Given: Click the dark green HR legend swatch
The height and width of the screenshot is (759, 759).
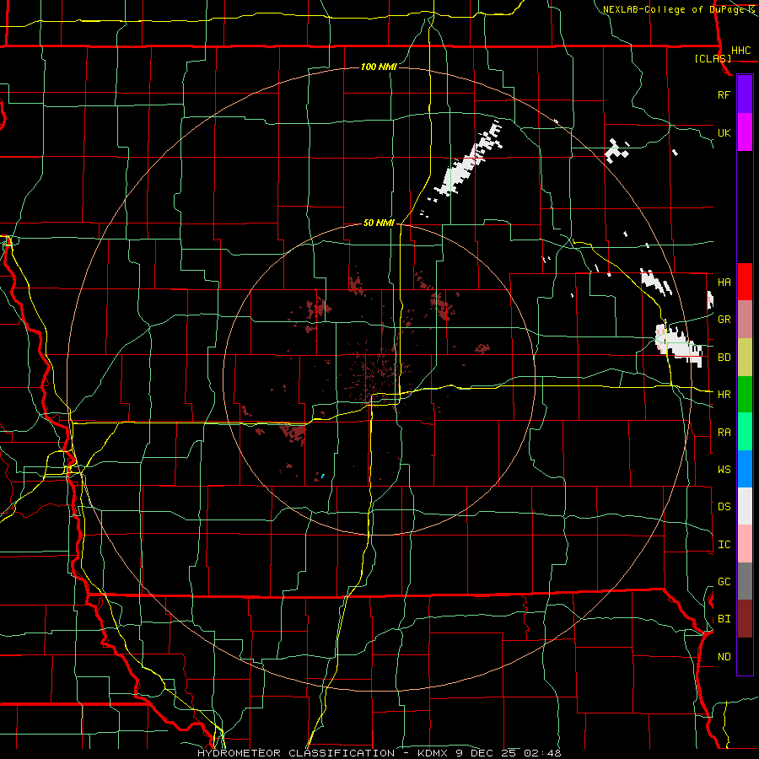Looking at the screenshot, I should tap(745, 394).
